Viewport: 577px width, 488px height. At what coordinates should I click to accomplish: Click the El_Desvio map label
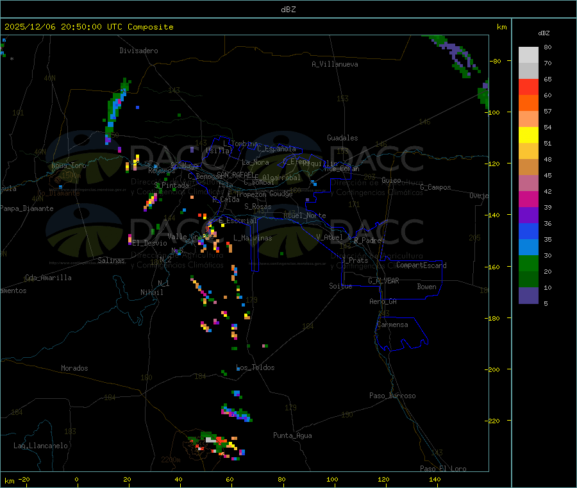(x=150, y=243)
